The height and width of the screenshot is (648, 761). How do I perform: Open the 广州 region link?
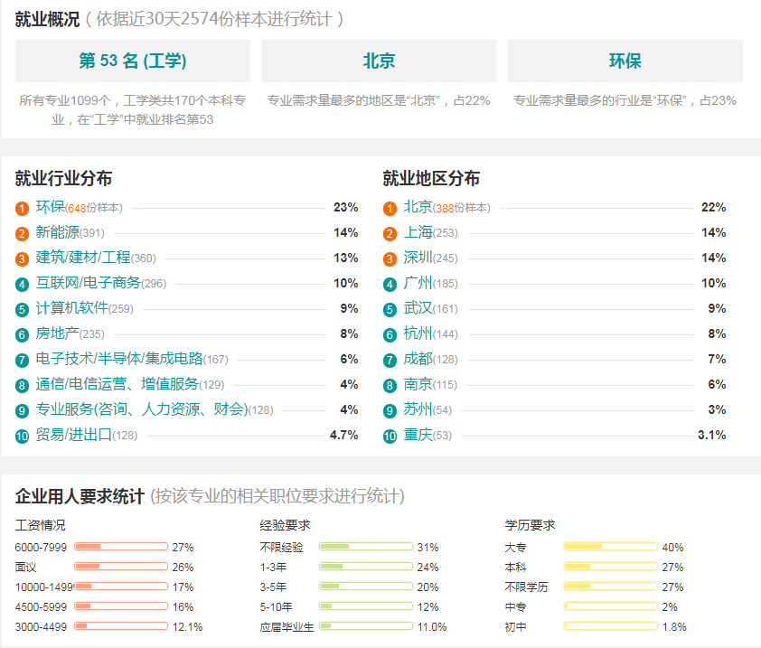[418, 283]
